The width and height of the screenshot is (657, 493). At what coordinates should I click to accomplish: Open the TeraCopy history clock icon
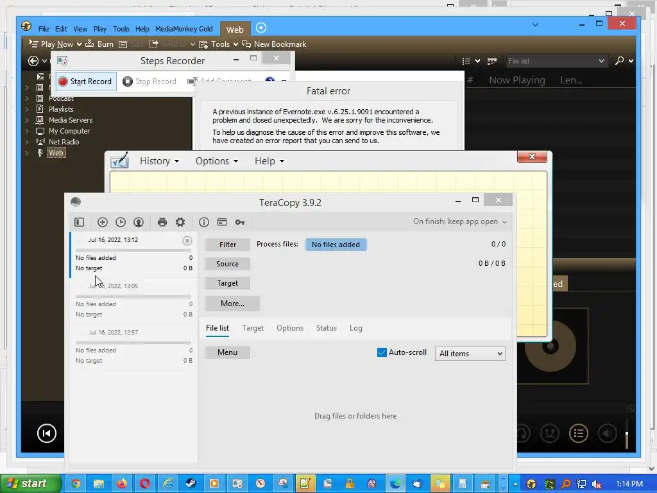121,222
